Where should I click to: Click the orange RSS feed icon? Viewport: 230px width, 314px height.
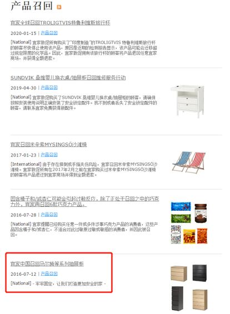59,7
